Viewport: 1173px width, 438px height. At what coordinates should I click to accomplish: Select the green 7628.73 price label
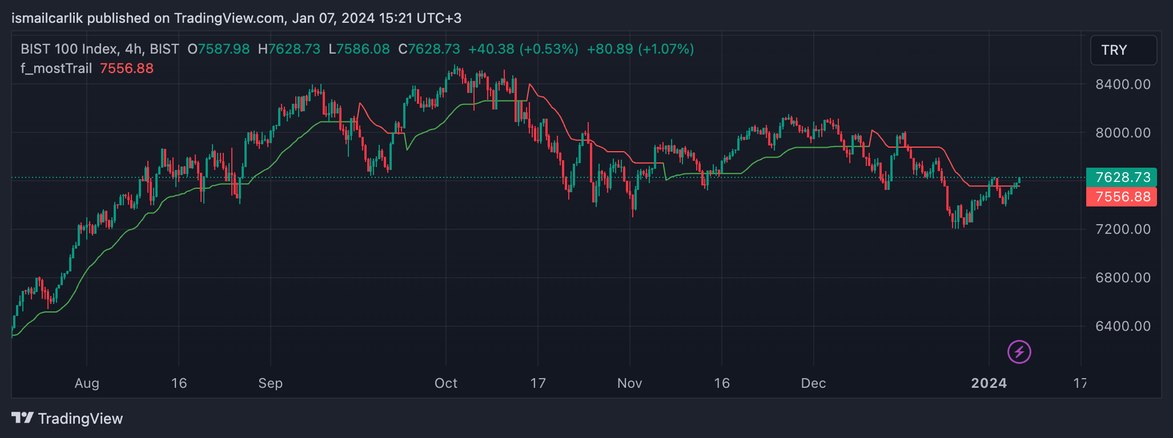[1121, 177]
